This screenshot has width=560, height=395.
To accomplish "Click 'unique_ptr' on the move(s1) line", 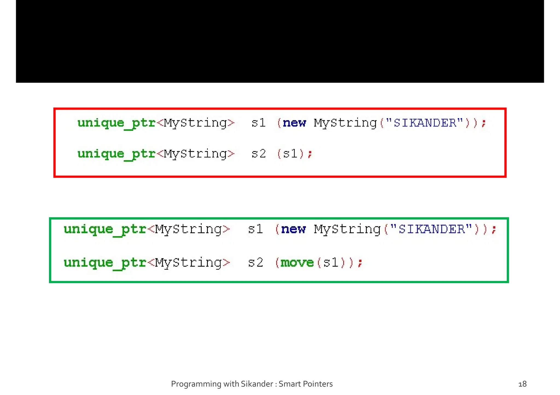I will point(105,264).
